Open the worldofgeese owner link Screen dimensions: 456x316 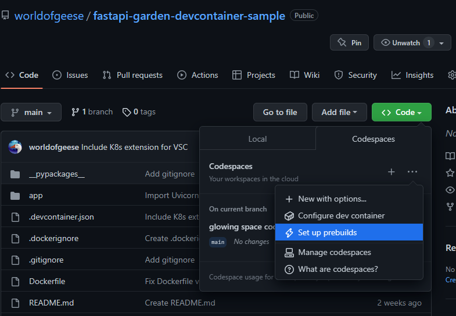click(x=49, y=16)
